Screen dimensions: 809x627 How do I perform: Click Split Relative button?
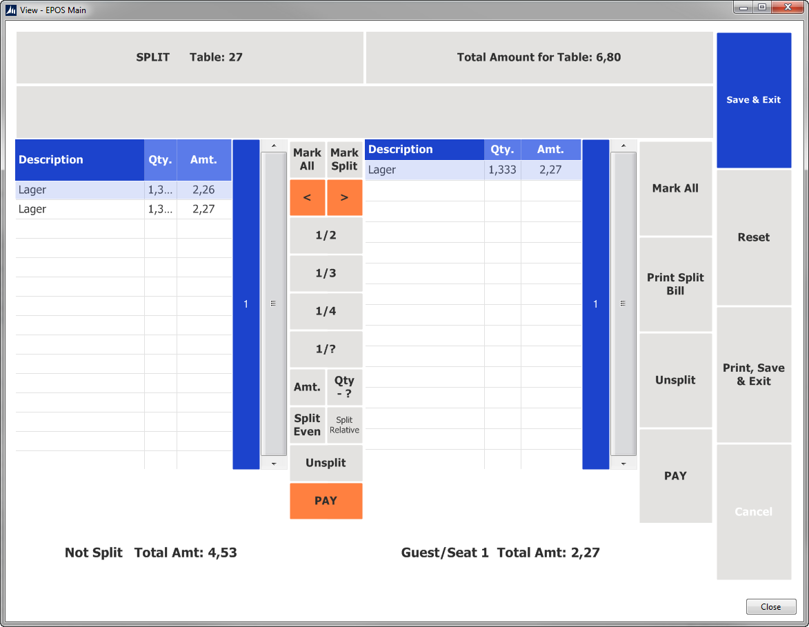(x=345, y=425)
